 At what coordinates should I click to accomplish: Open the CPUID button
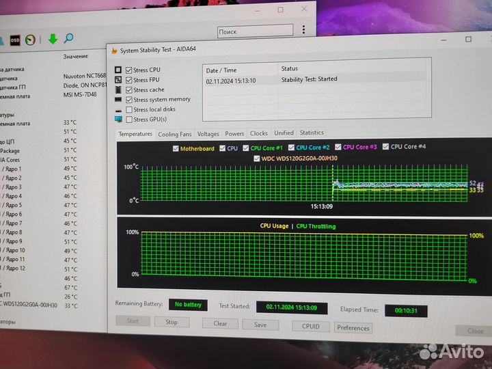coord(311,327)
